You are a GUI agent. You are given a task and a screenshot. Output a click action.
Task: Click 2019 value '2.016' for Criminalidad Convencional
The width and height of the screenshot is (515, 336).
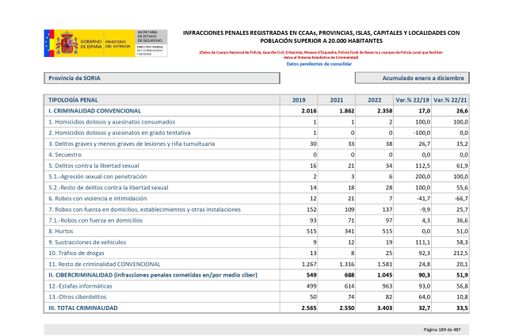tap(309, 111)
